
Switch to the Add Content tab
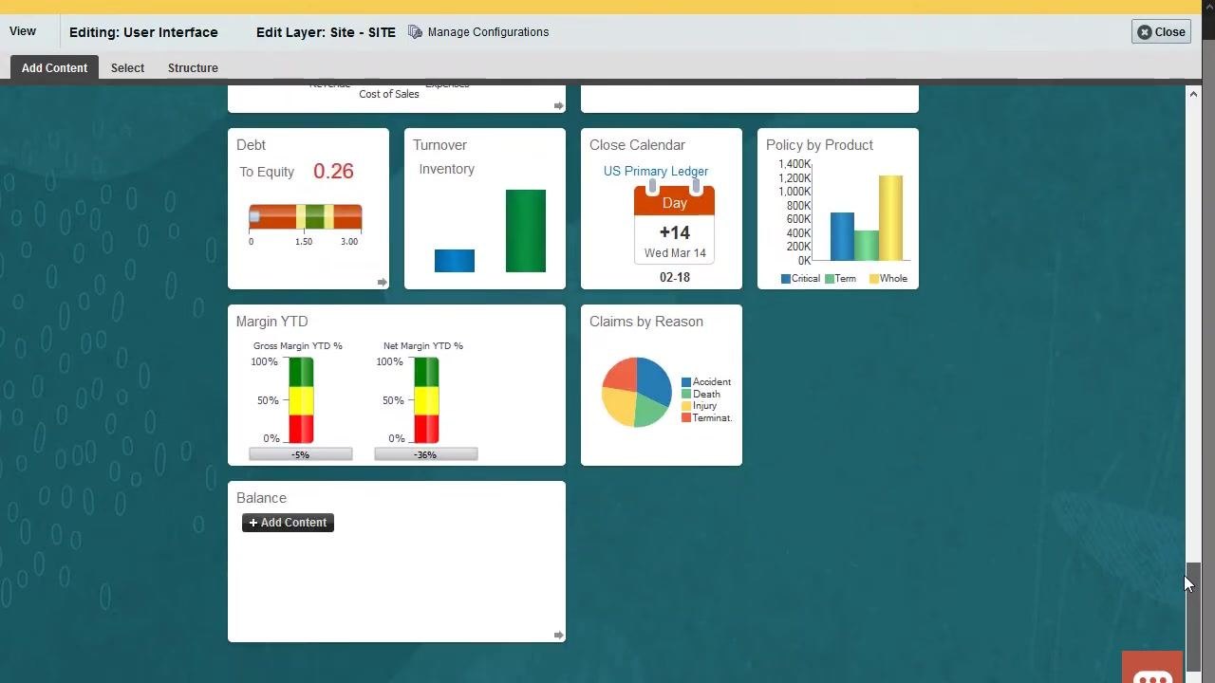(54, 67)
